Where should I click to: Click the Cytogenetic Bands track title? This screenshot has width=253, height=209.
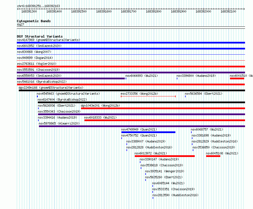[34, 21]
